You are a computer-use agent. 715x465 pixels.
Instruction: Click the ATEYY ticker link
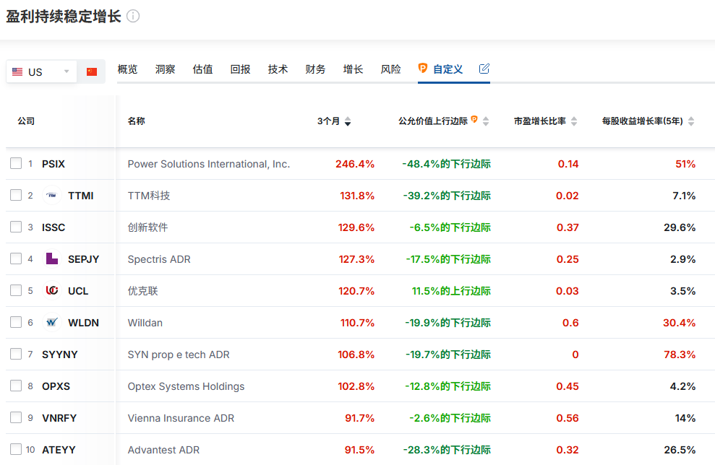point(59,450)
